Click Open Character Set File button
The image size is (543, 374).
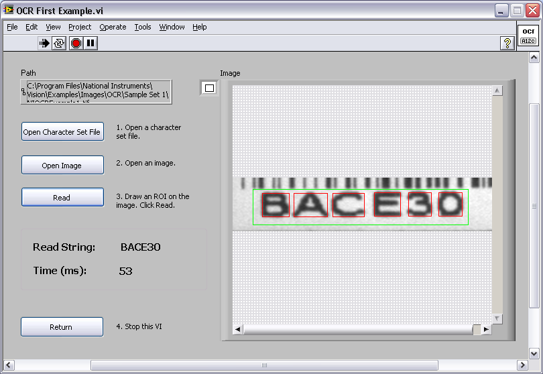click(x=62, y=132)
